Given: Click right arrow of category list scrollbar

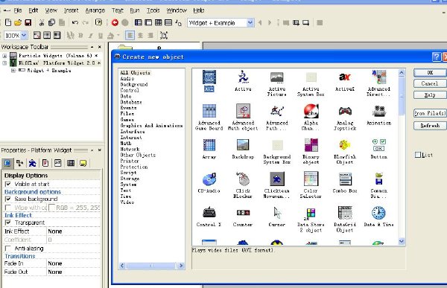Looking at the screenshot, I should click(181, 266).
